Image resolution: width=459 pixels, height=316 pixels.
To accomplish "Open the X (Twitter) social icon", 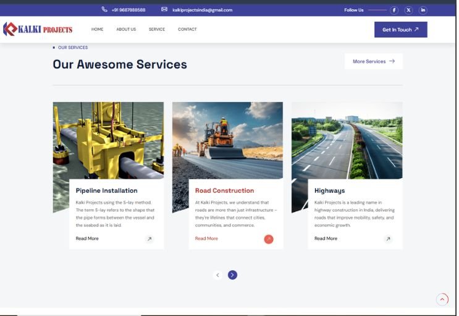I will [x=408, y=11].
